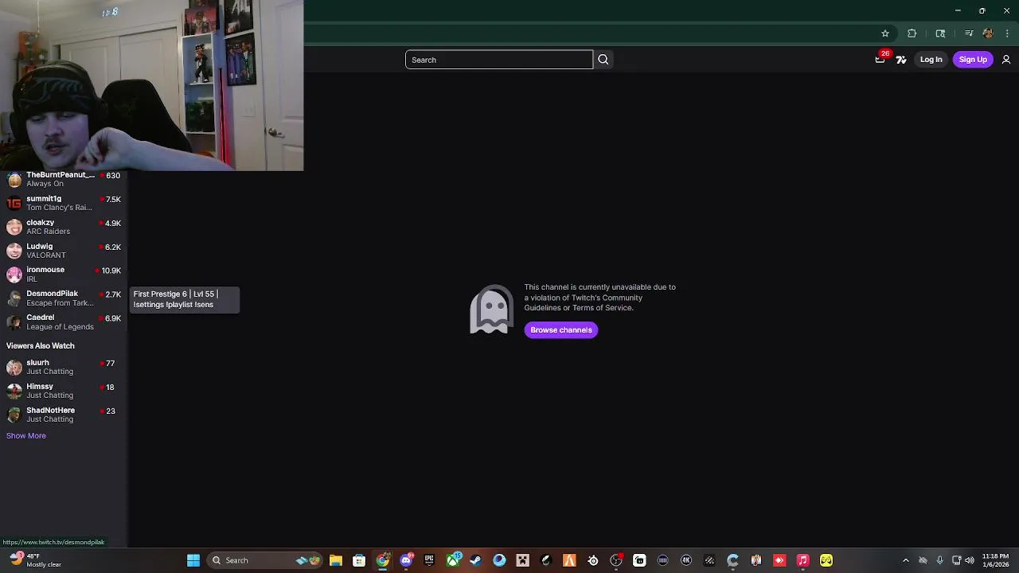Screen dimensions: 1019x573
Task: Open the pink music app in taskbar
Action: pos(802,560)
